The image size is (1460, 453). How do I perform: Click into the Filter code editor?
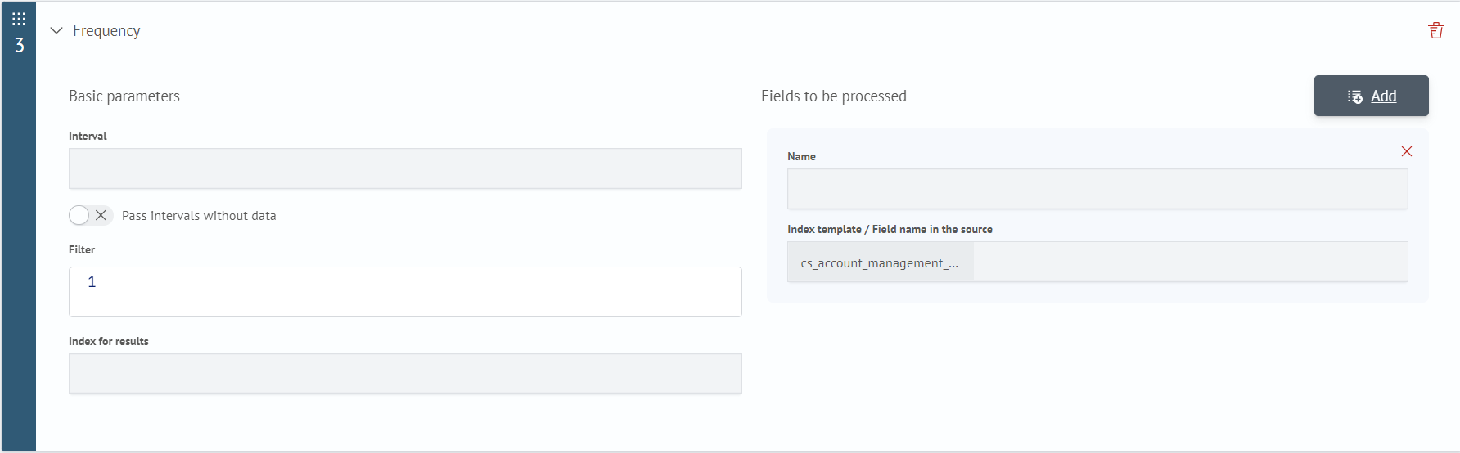coord(405,292)
